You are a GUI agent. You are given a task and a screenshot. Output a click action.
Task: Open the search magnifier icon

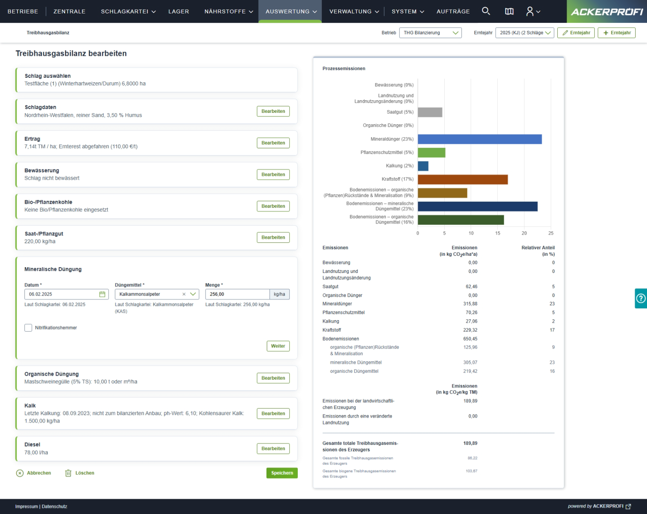[x=485, y=11]
